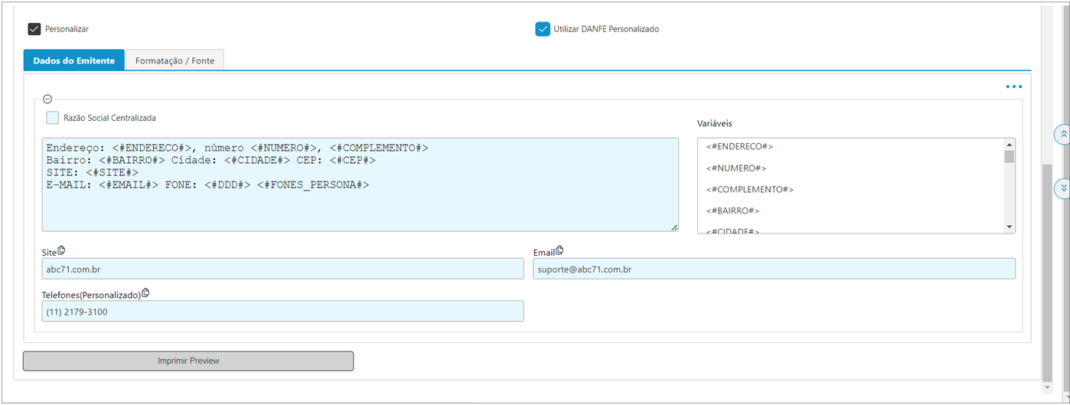The height and width of the screenshot is (405, 1070).
Task: Click inside the Site input field
Action: tap(283, 269)
